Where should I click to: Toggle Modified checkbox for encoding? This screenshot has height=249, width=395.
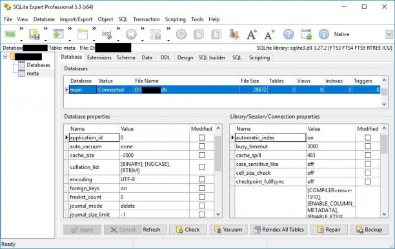coord(202,179)
